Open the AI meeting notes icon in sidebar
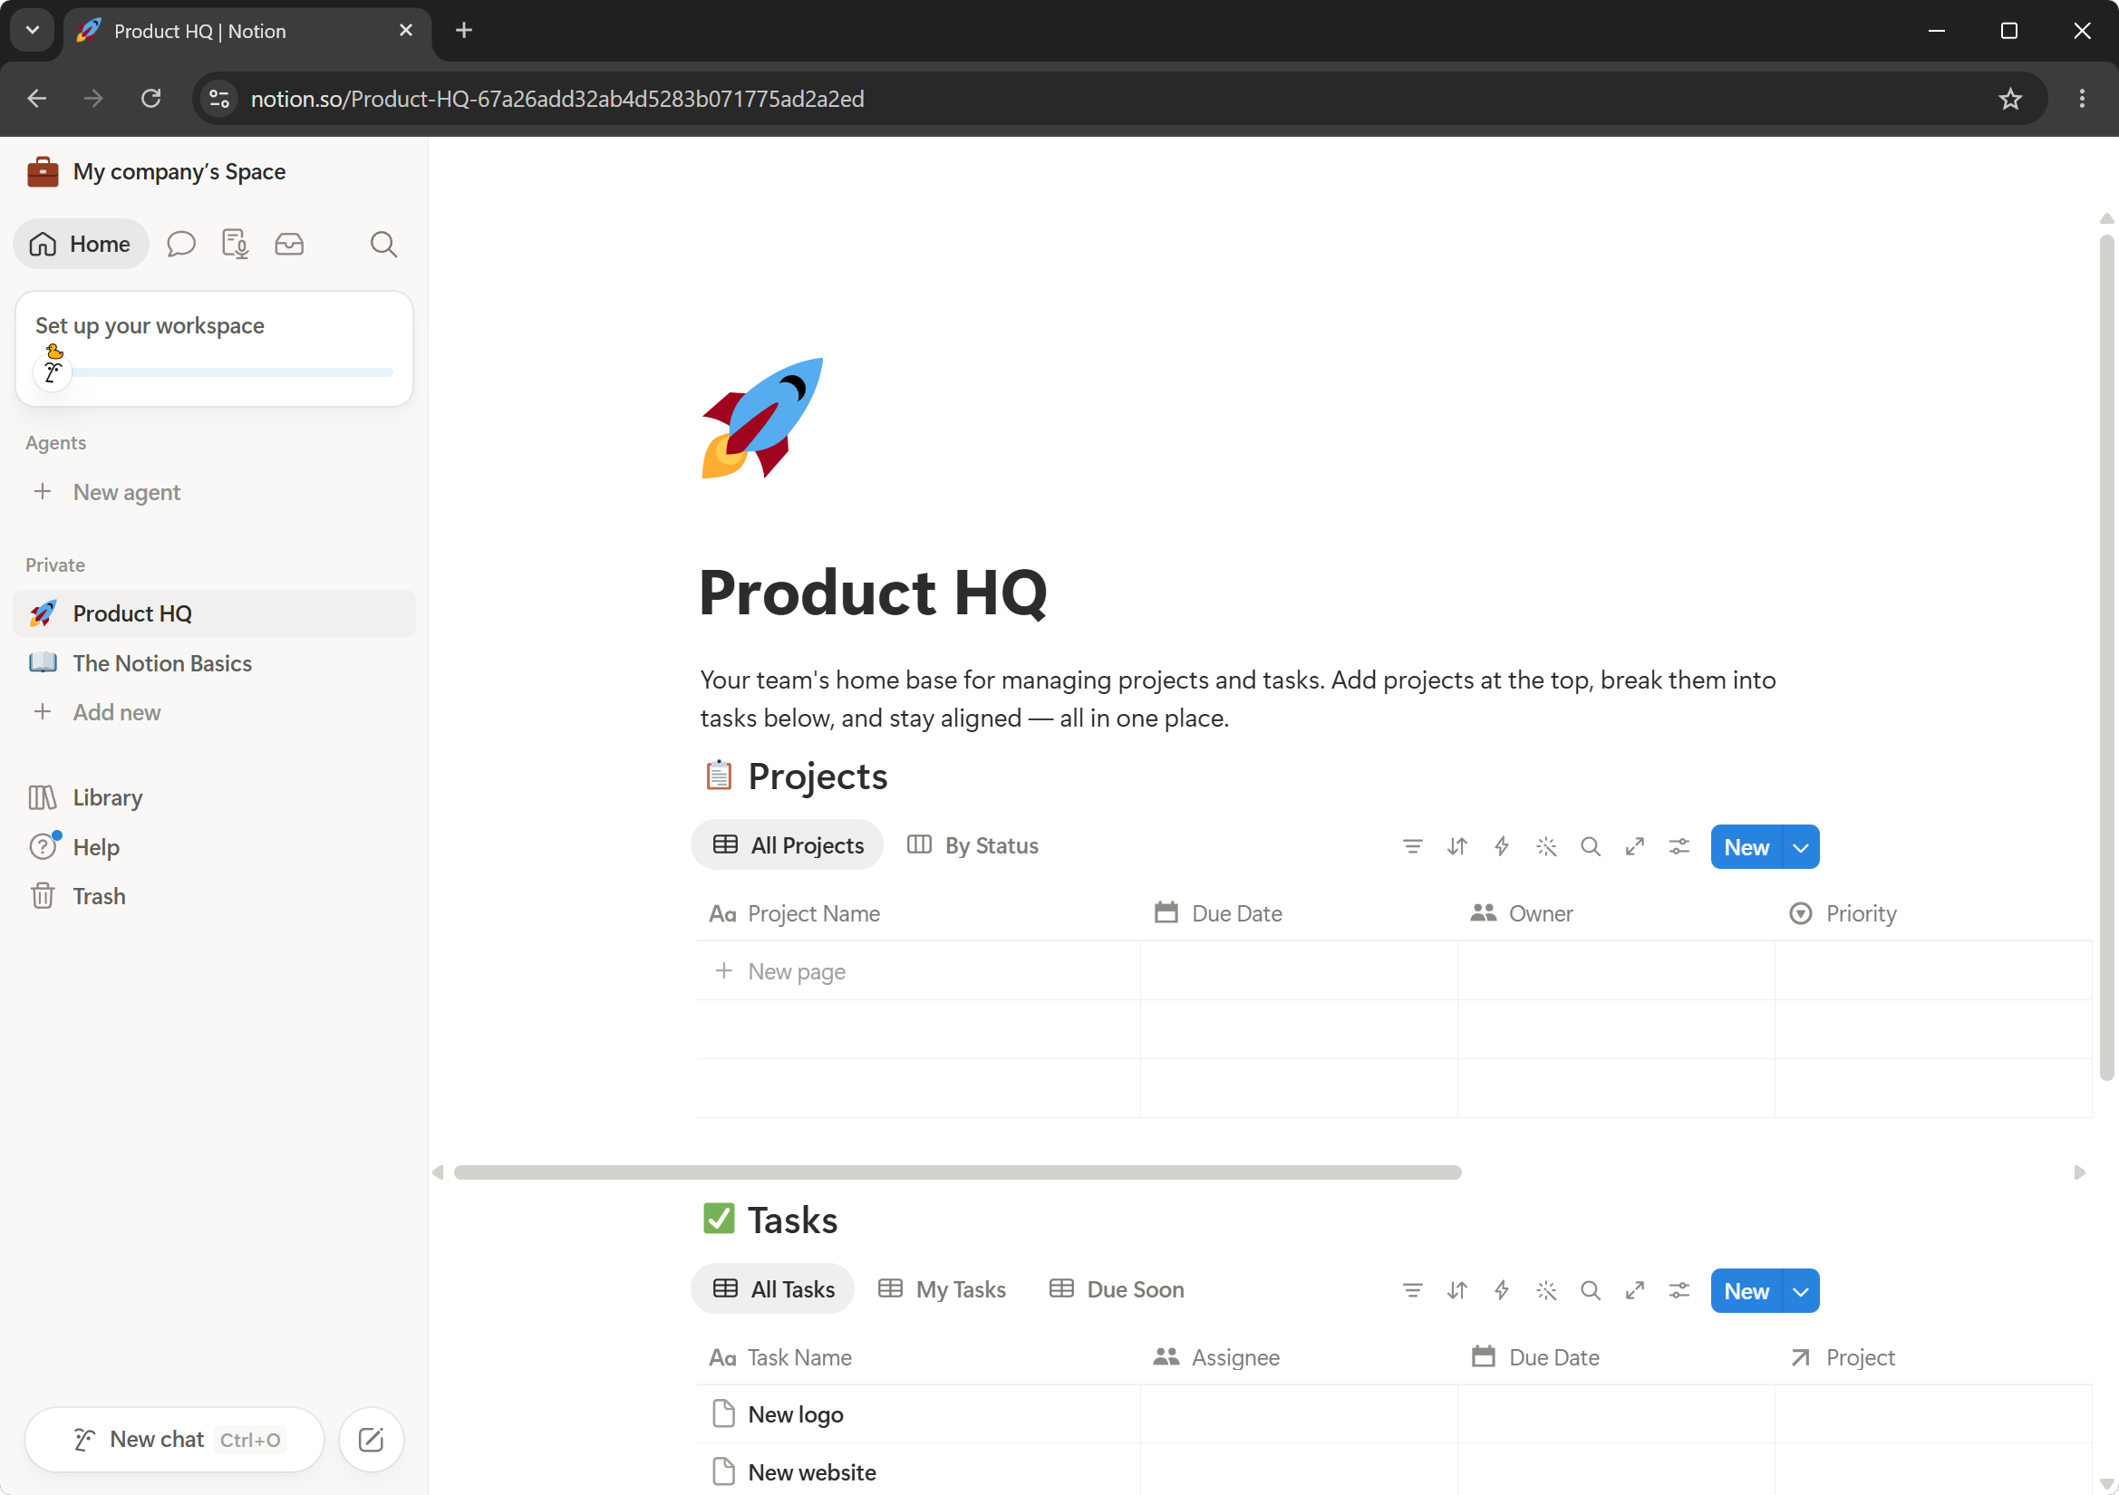 pos(236,245)
